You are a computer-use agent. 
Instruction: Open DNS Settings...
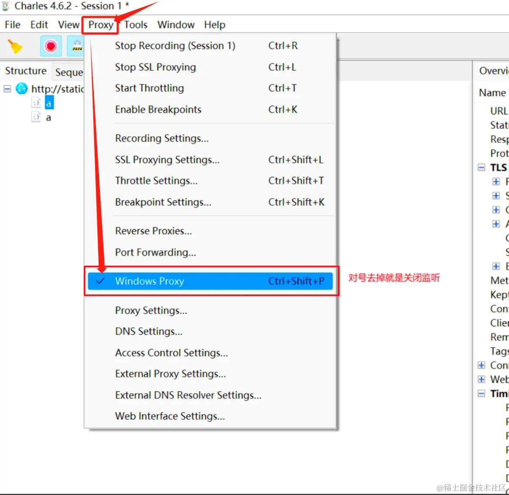coord(210,331)
